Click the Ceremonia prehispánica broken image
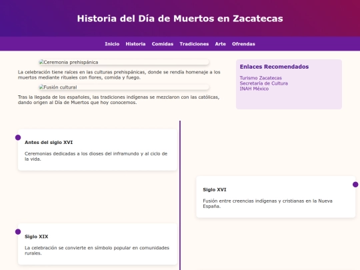The height and width of the screenshot is (270, 360). click(x=124, y=62)
